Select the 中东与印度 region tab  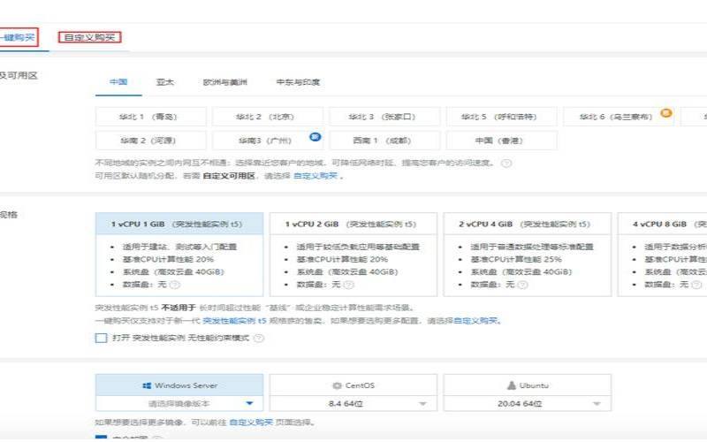pos(298,82)
